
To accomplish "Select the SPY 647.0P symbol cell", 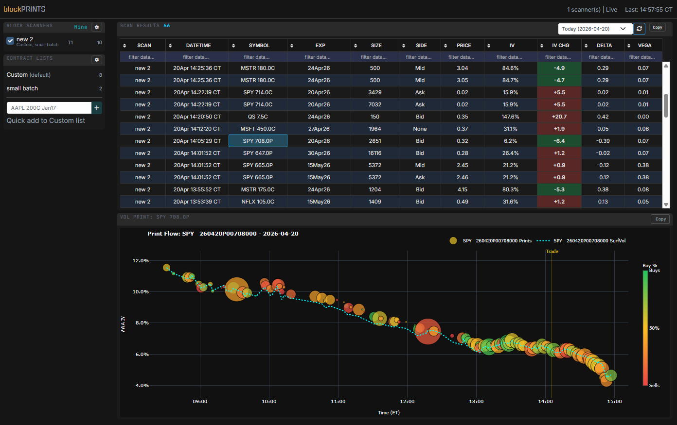I will tap(258, 153).
